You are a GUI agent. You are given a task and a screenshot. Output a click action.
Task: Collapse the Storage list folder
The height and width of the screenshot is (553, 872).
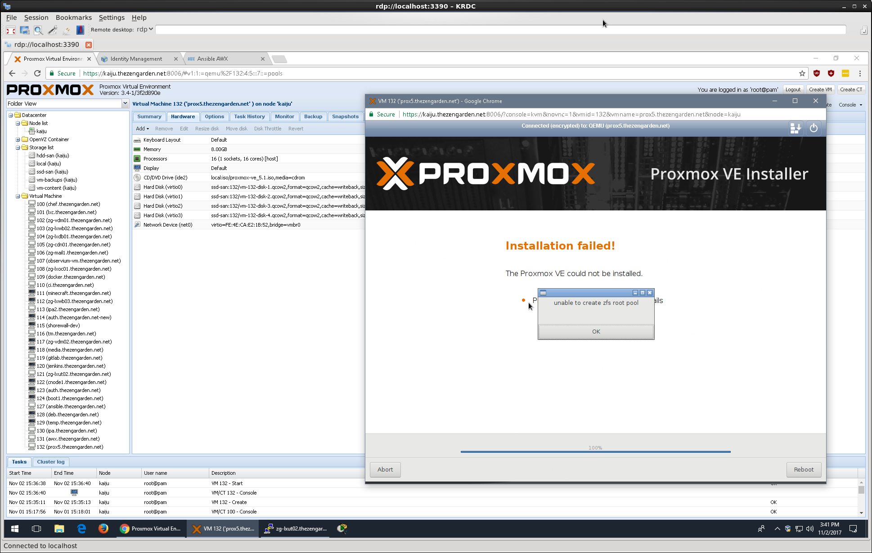coord(18,147)
